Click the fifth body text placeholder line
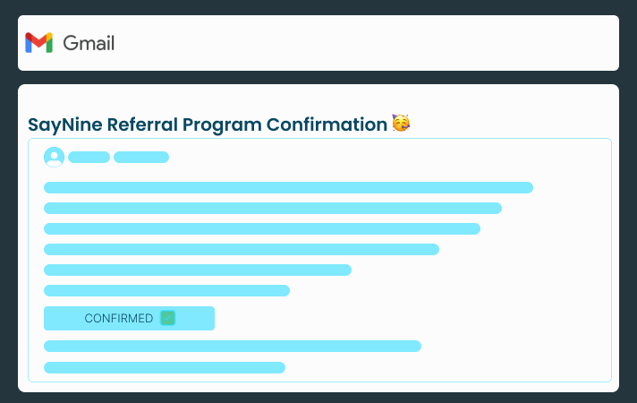The image size is (637, 403). (198, 270)
